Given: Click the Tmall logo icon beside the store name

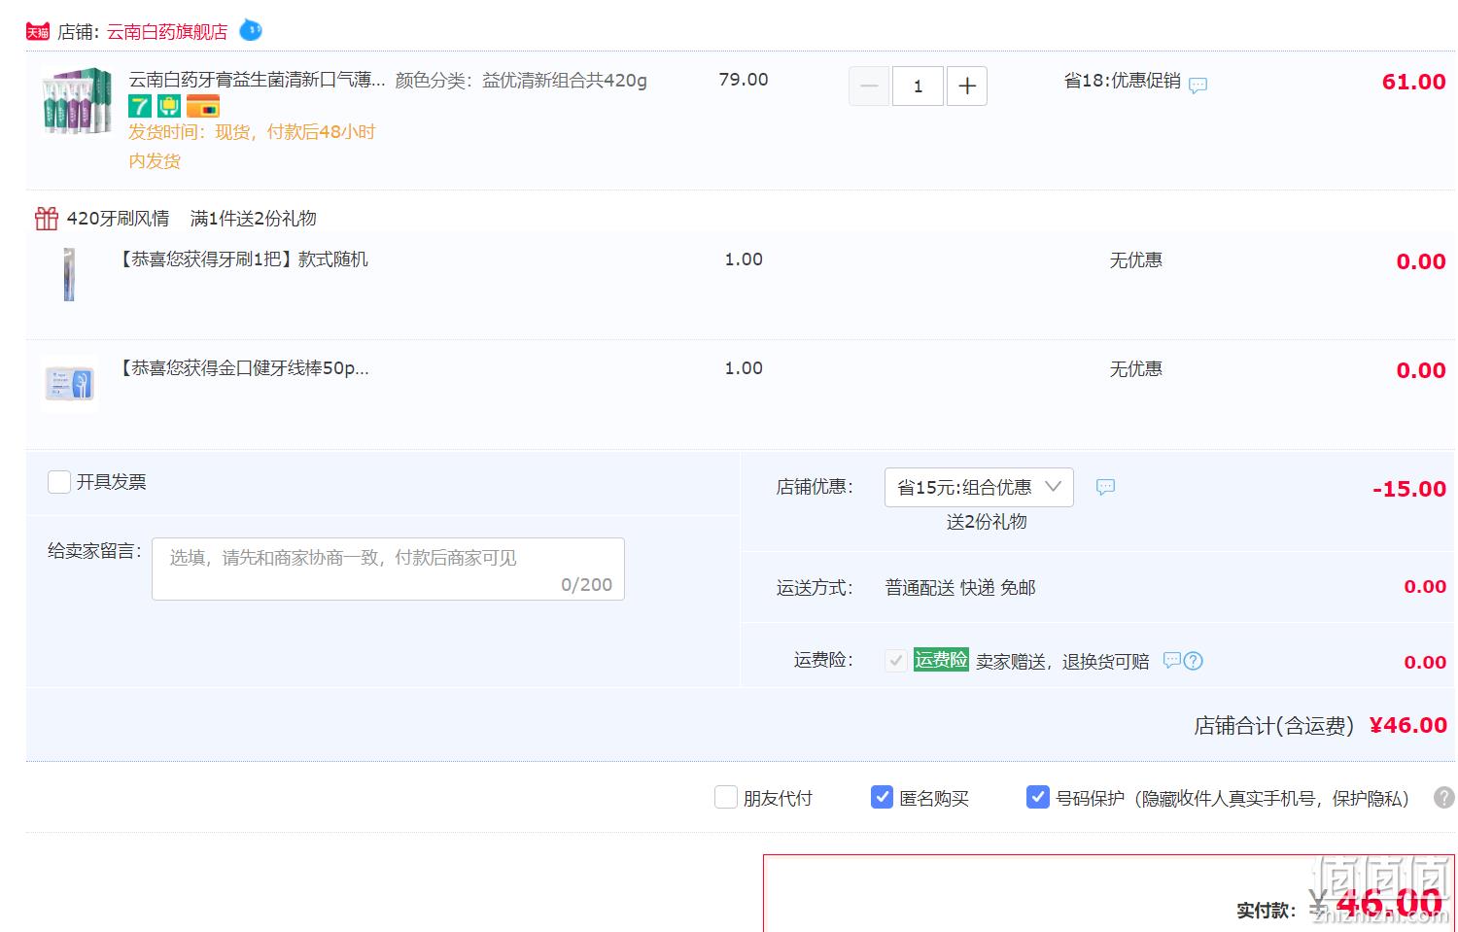Looking at the screenshot, I should pos(38,32).
